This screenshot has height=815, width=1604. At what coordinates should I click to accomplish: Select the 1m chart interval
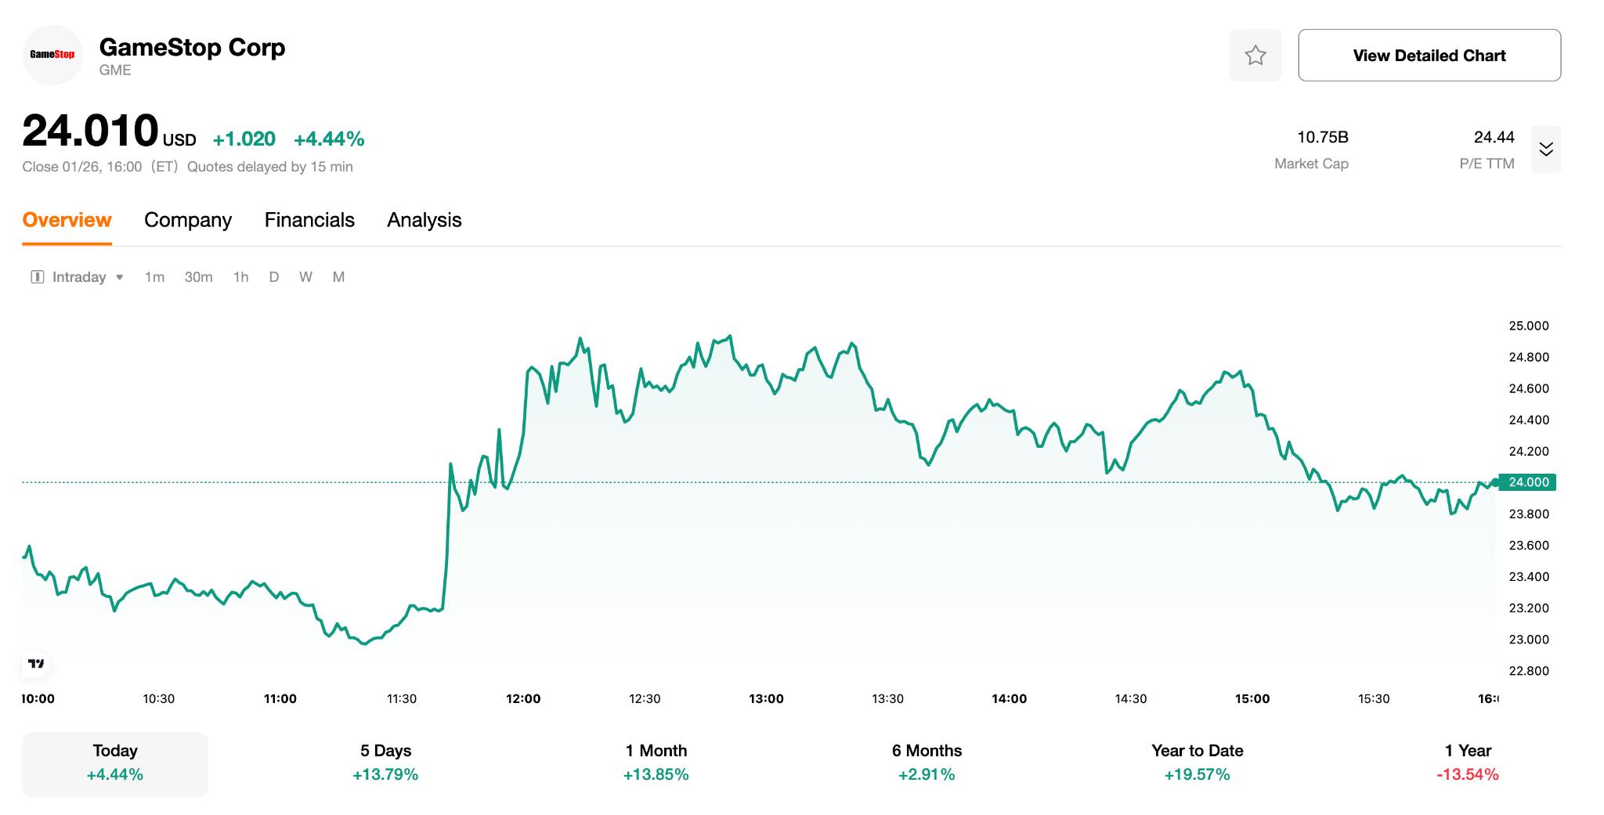point(154,277)
